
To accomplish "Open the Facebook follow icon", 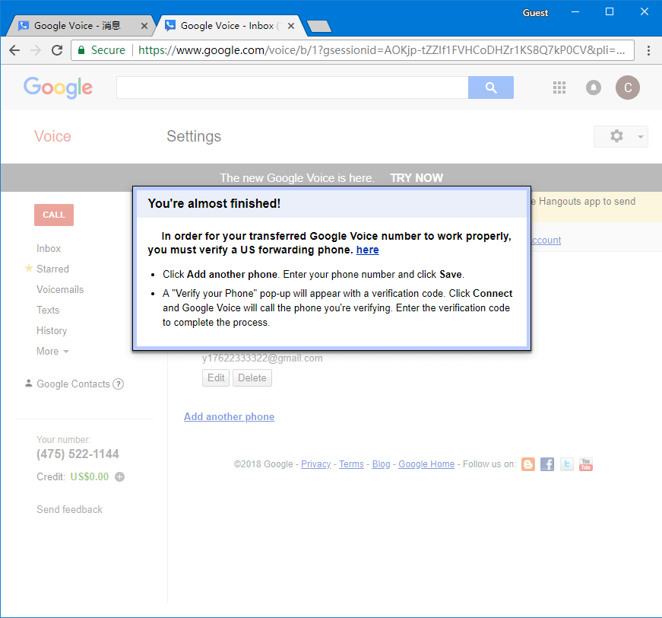I will [547, 464].
